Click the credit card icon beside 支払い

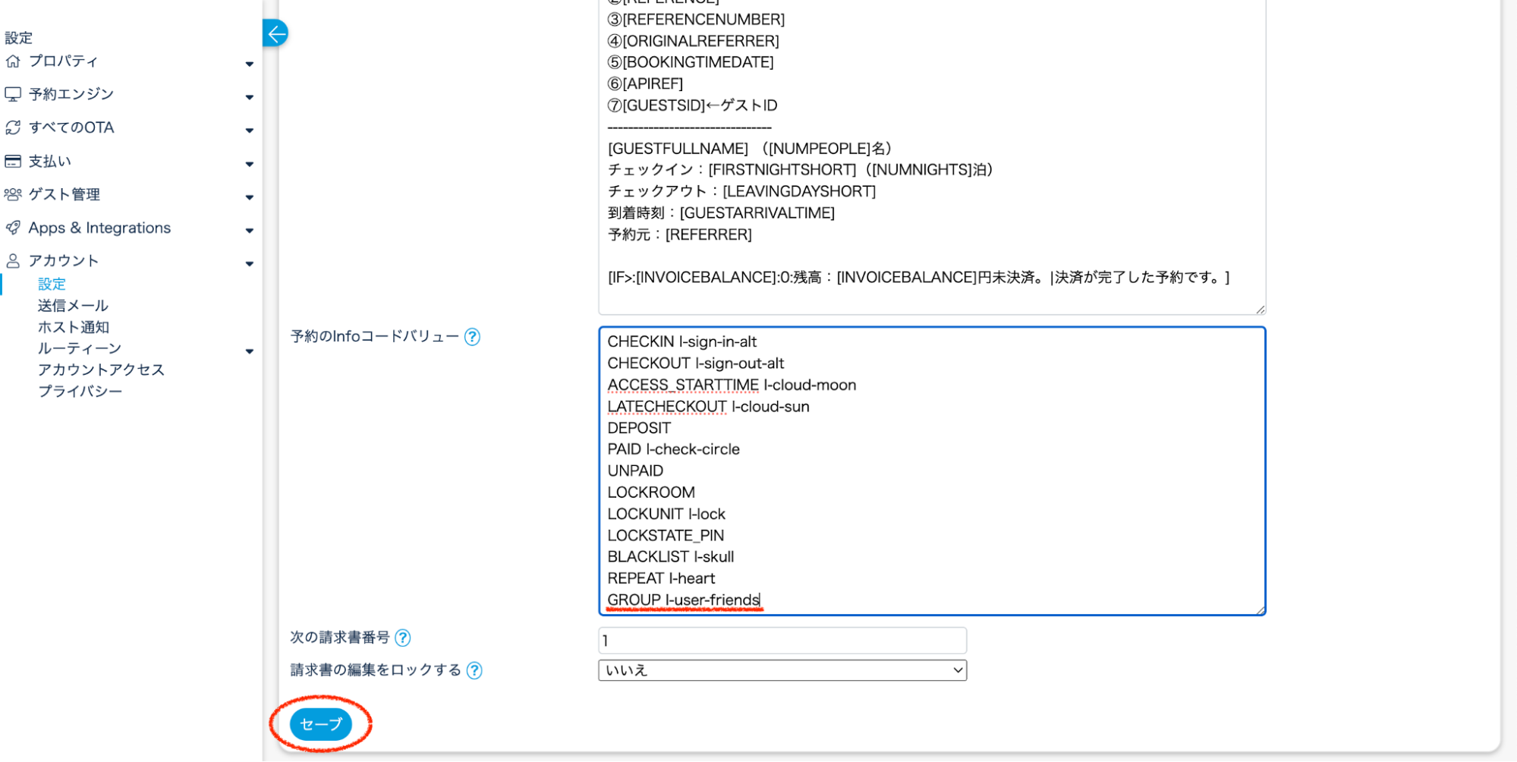click(x=13, y=161)
